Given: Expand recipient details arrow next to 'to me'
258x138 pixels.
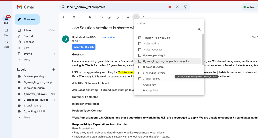Looking at the screenshot, I should tap(80, 41).
